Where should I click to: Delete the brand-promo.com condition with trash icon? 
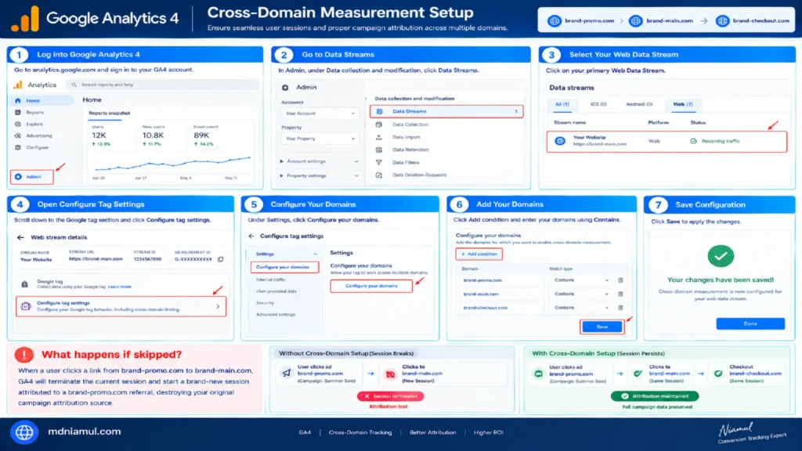pos(620,280)
